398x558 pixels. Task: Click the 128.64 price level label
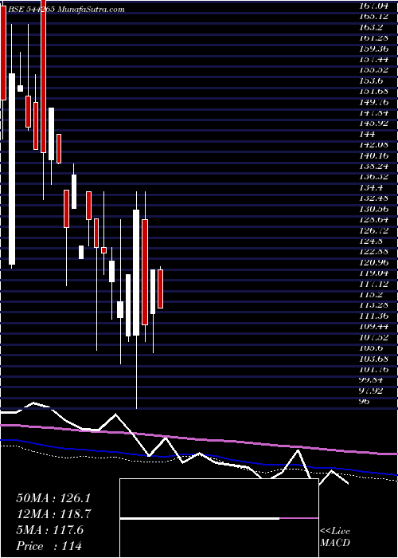pos(374,220)
